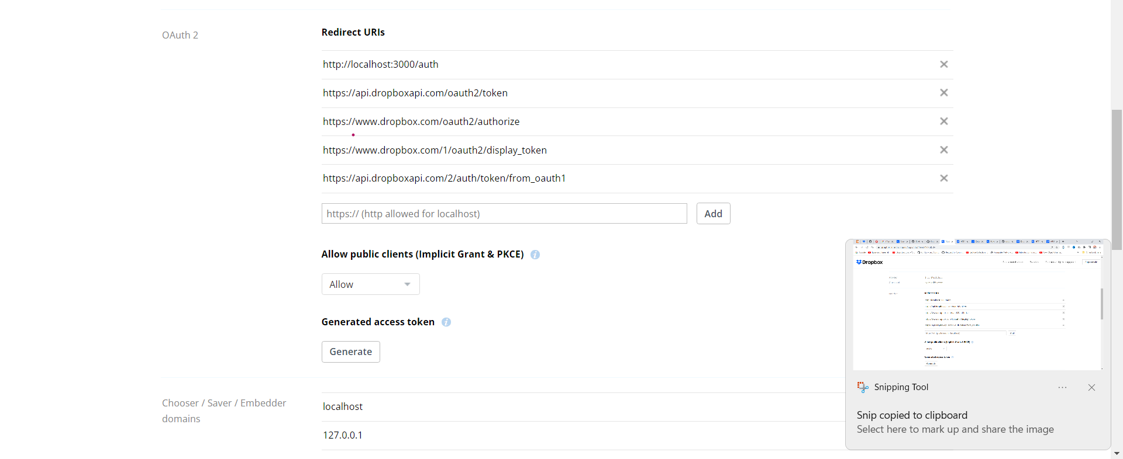Show info about generated access token
The width and height of the screenshot is (1123, 459).
point(446,322)
